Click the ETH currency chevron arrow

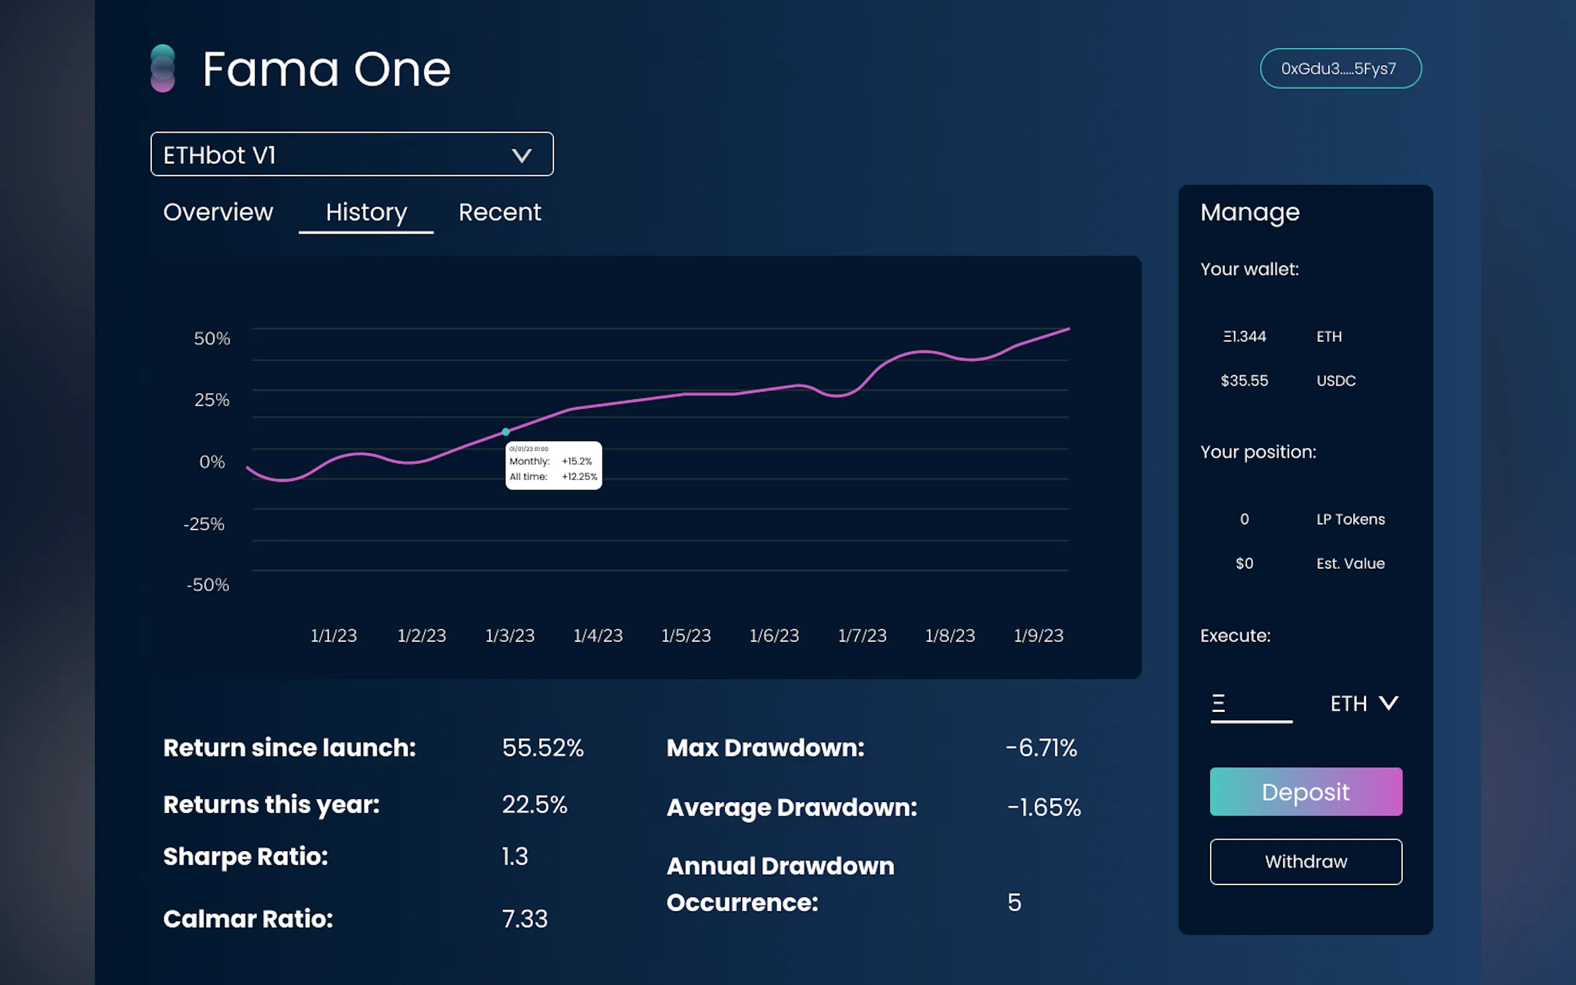tap(1389, 703)
